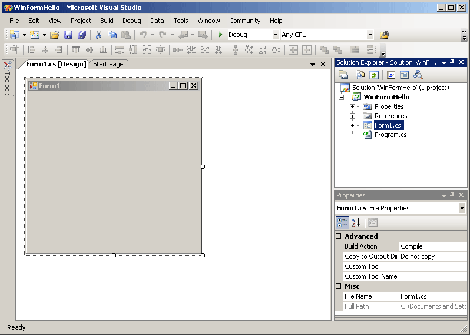The image size is (470, 335).
Task: Switch Properties to Categorized view
Action: pyautogui.click(x=342, y=223)
